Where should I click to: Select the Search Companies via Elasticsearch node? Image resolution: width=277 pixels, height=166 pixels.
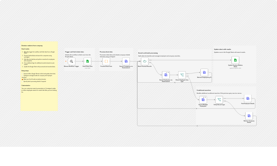tap(126, 61)
